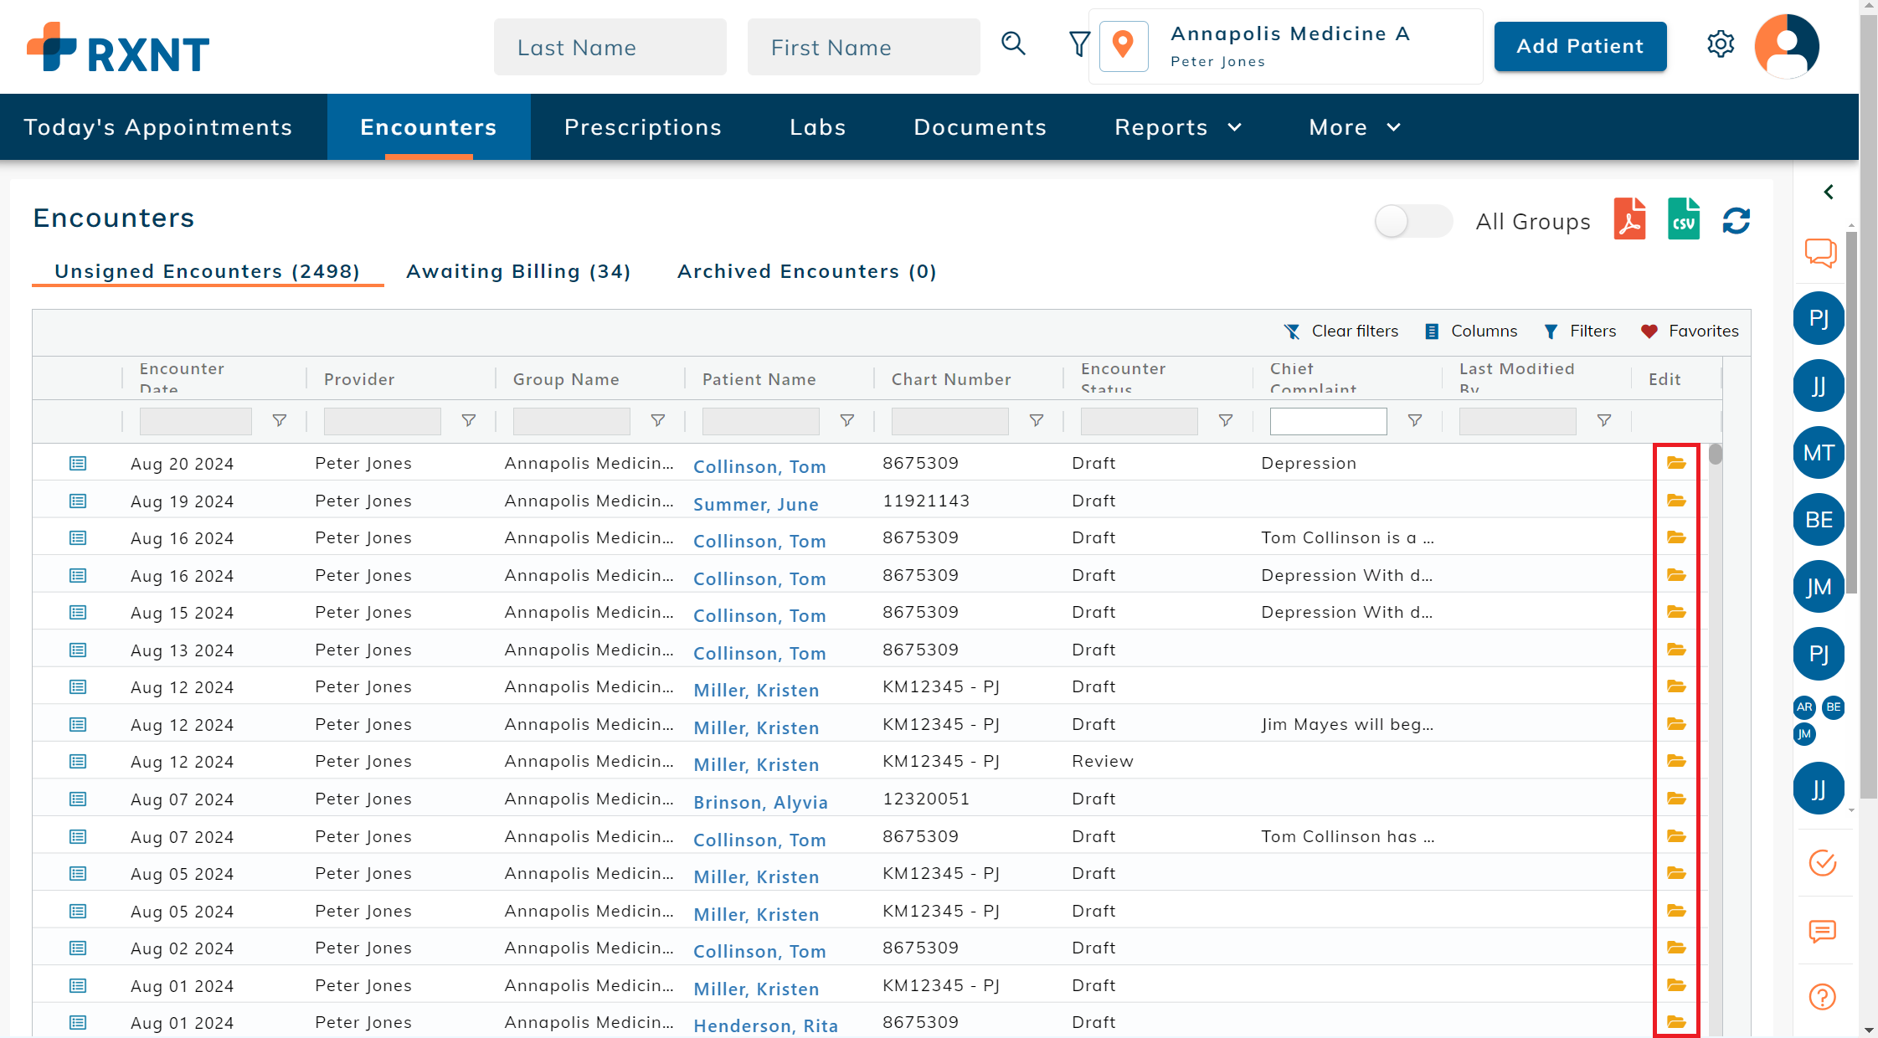Screen dimensions: 1878x1038
Task: Click the Add Patient button
Action: [1580, 47]
